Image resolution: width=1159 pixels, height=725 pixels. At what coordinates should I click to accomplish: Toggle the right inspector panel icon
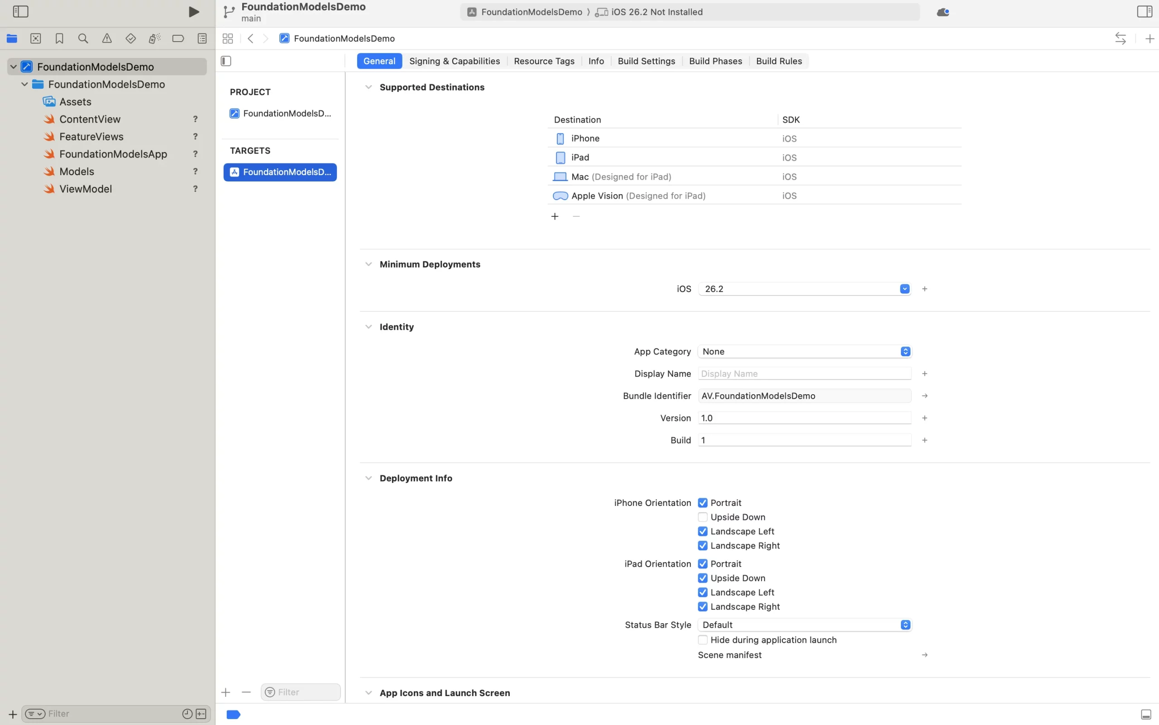pyautogui.click(x=1144, y=11)
